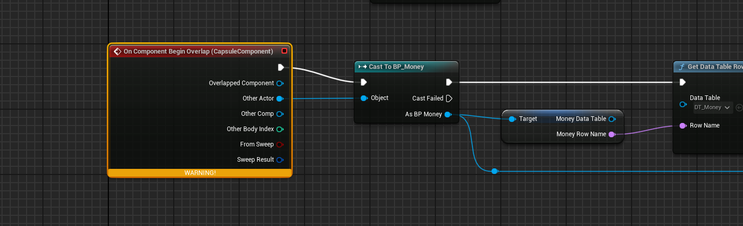Click the Other Actor output pin
Viewport: 743px width, 226px height.
click(280, 98)
